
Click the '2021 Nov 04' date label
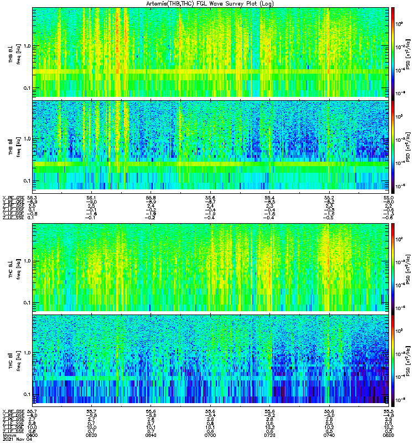pos(18,439)
